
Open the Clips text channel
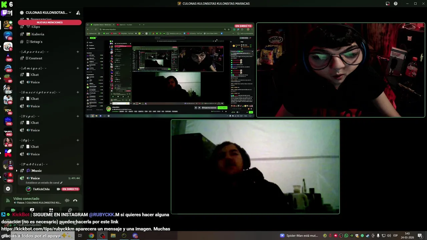coord(50,27)
